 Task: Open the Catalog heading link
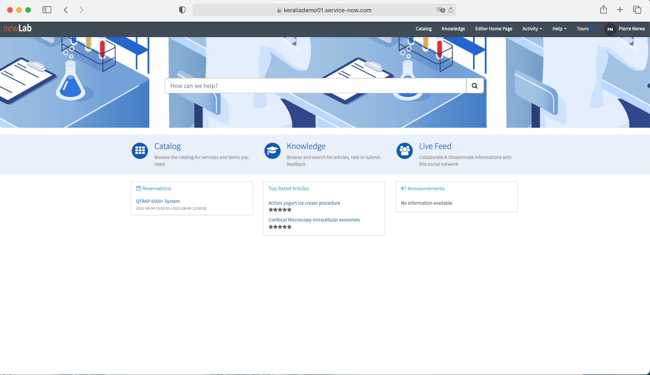(167, 146)
